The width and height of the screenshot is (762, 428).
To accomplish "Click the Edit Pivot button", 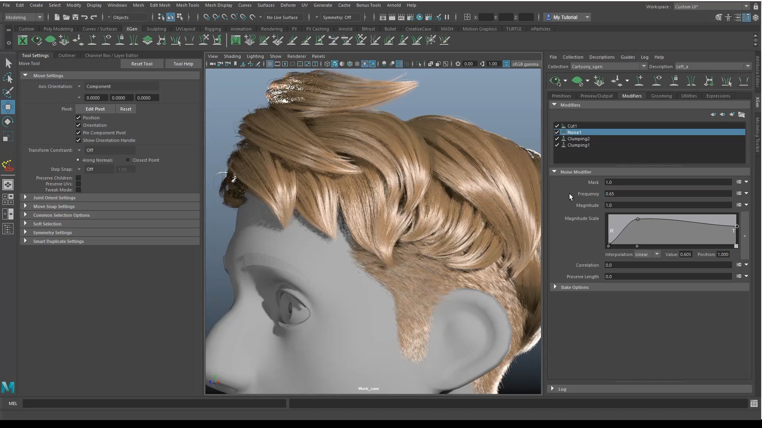I will pos(95,109).
